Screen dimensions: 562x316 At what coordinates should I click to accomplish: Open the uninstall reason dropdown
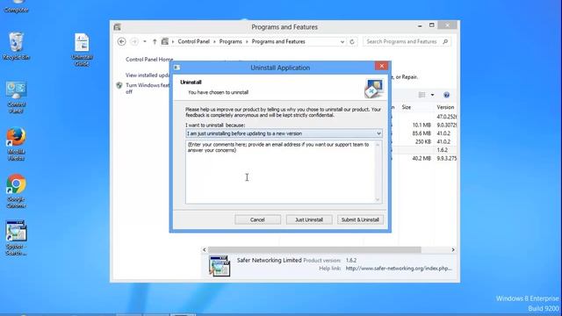pyautogui.click(x=284, y=133)
